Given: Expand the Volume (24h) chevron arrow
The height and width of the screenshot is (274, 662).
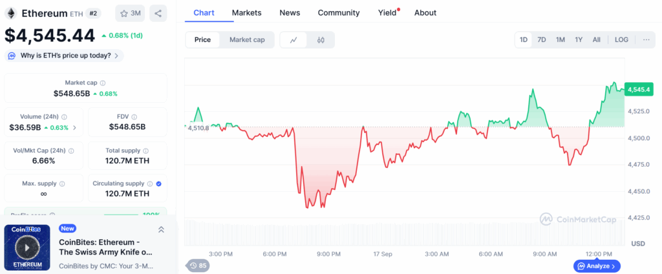Looking at the screenshot, I should pyautogui.click(x=74, y=127).
